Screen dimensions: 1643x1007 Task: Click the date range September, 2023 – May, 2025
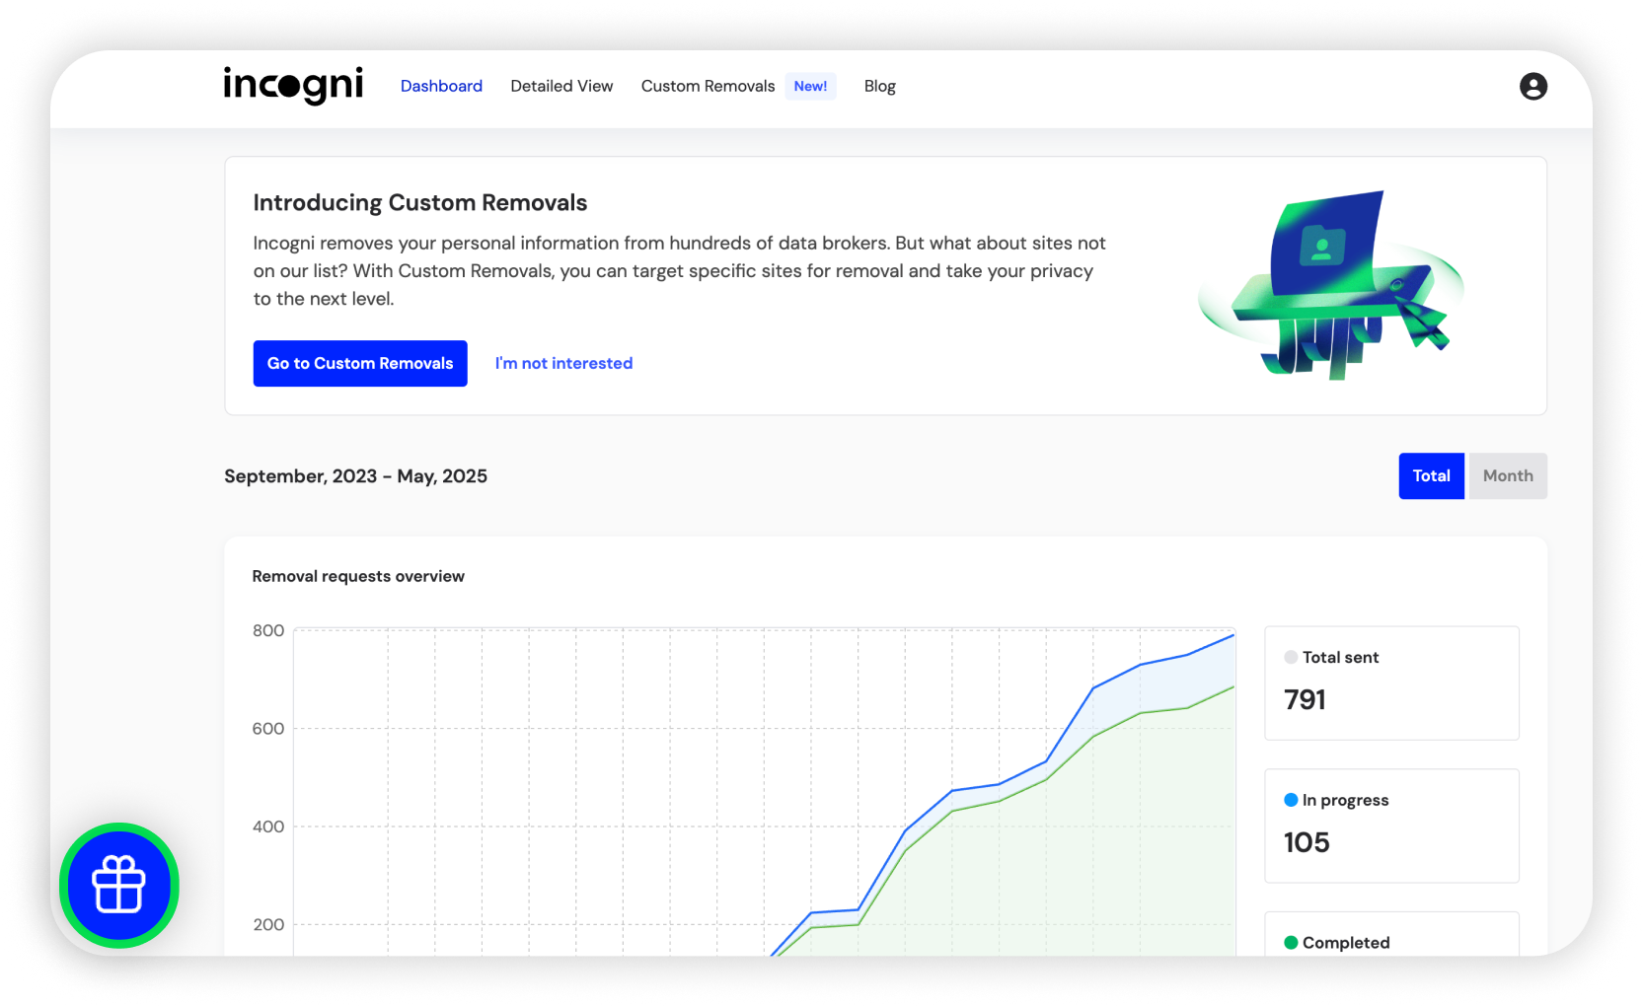(x=355, y=476)
